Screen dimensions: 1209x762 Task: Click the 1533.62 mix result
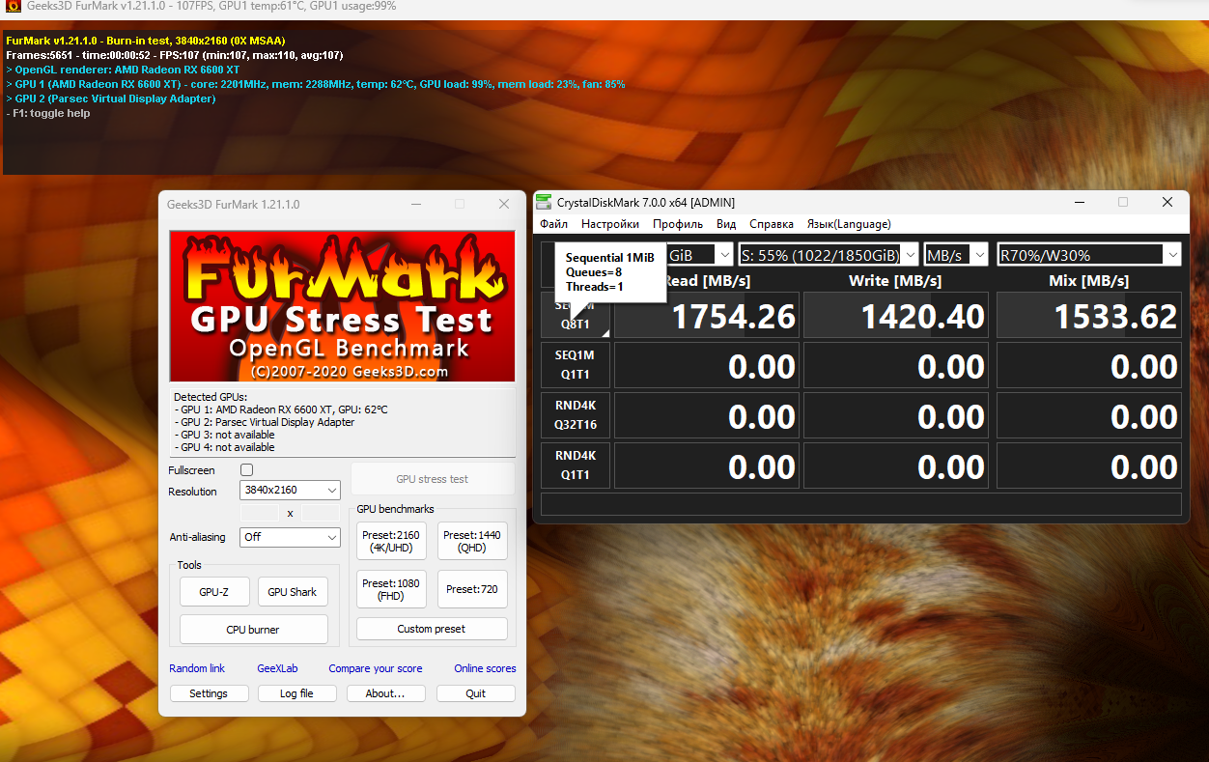(1089, 315)
